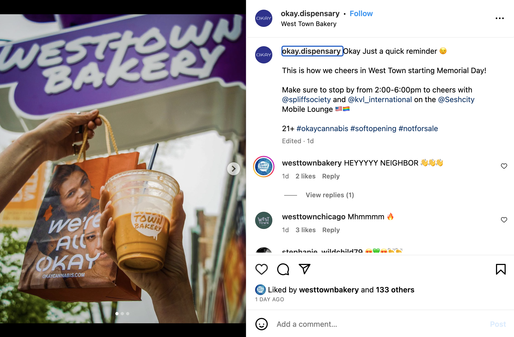Open westtownchicago commenter avatar
The height and width of the screenshot is (337, 514).
coord(263,220)
